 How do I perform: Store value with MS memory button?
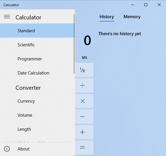[85, 58]
